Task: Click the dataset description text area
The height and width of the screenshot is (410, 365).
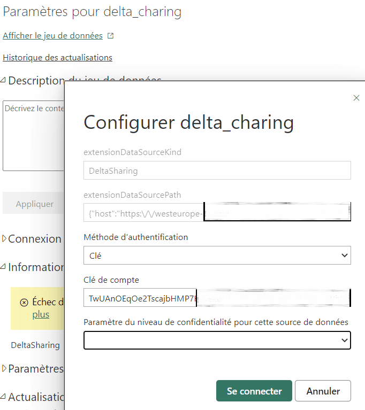Action: (33, 135)
